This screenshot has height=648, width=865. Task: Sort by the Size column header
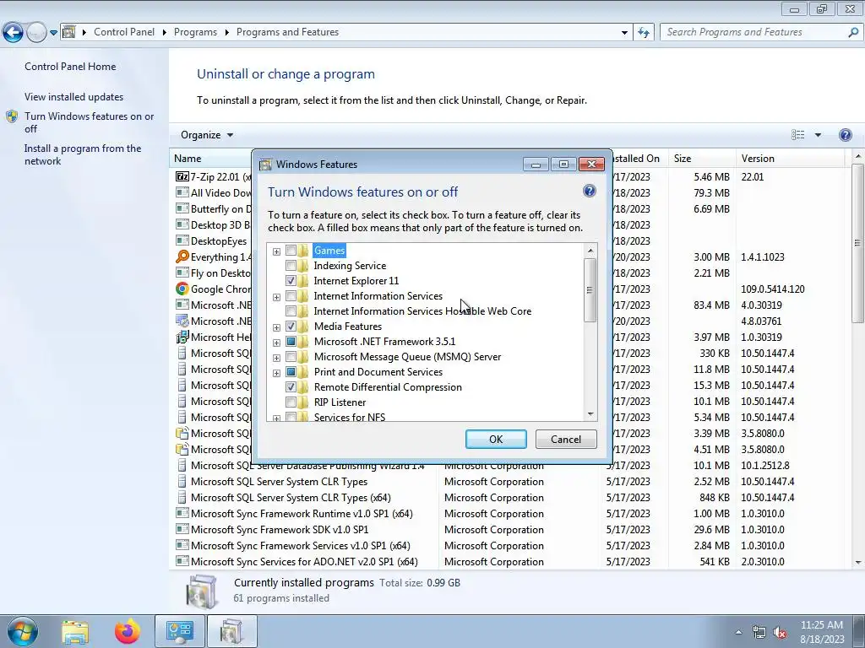[x=702, y=158]
